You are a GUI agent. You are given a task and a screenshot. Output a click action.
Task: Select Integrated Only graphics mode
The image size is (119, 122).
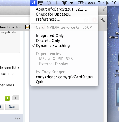click(64, 36)
